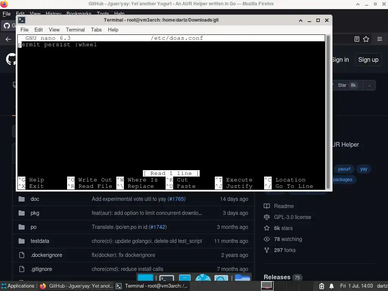Click the clock in the panel
This screenshot has height=291, width=388.
pos(356,286)
